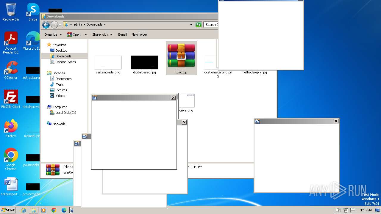Open the Recycle Bin desktop icon
Viewport: 381px width, 214px height.
[11, 12]
